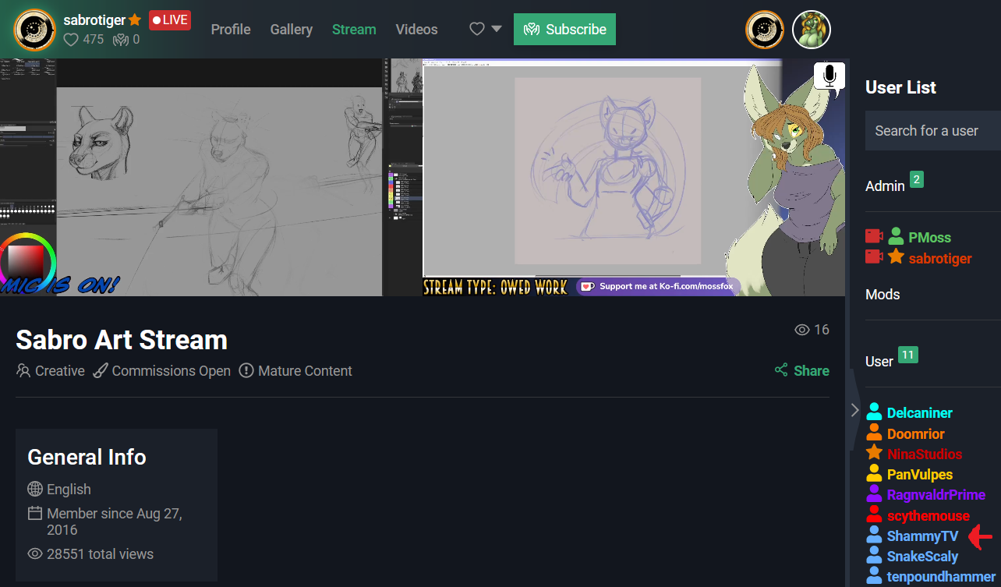Open the Profile tab

coord(231,30)
